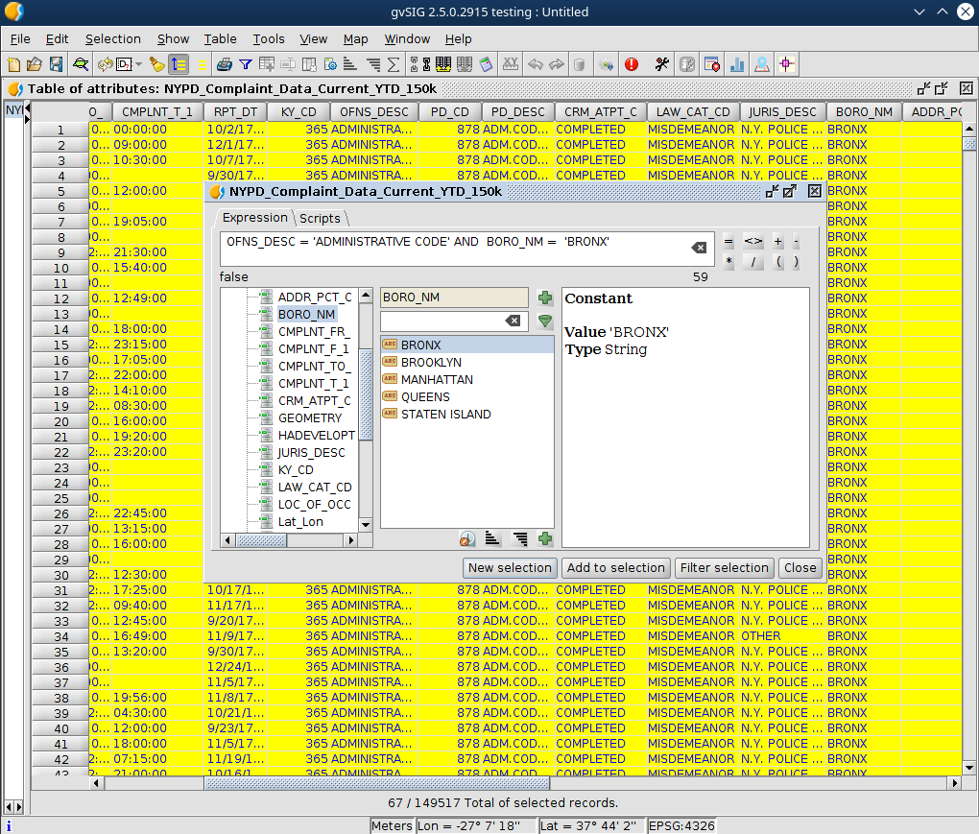The width and height of the screenshot is (979, 834).
Task: Open the dropdown arrow beside selection tool
Action: click(139, 64)
